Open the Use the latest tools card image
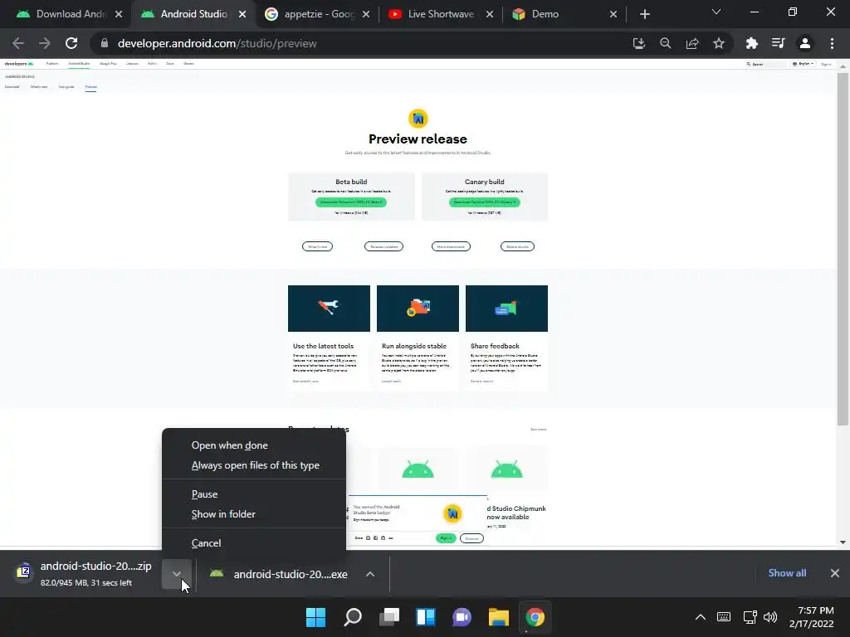 tap(329, 309)
